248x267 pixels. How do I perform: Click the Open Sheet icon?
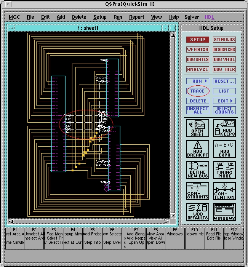point(197,128)
